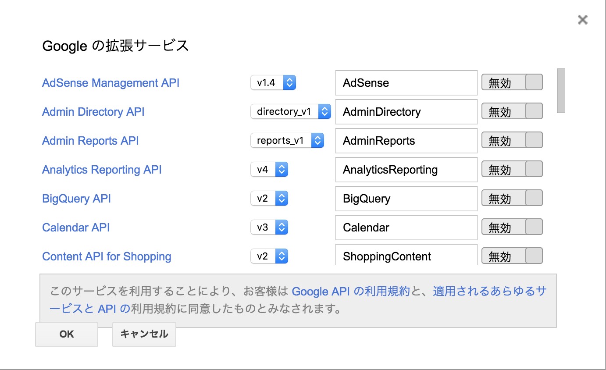Toggle the AdSense service switch
This screenshot has width=606, height=370.
click(x=512, y=82)
